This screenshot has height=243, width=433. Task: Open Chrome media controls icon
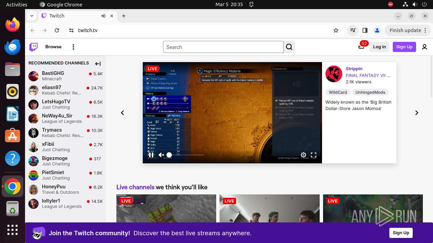point(353,30)
